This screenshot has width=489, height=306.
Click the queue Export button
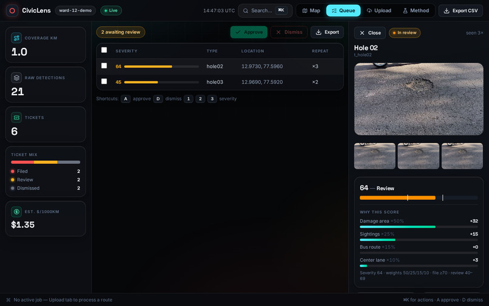(327, 32)
